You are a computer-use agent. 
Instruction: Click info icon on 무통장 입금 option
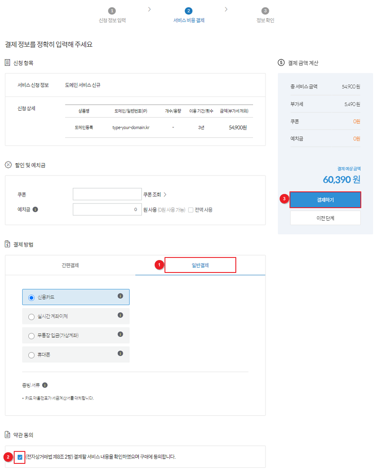tap(120, 334)
